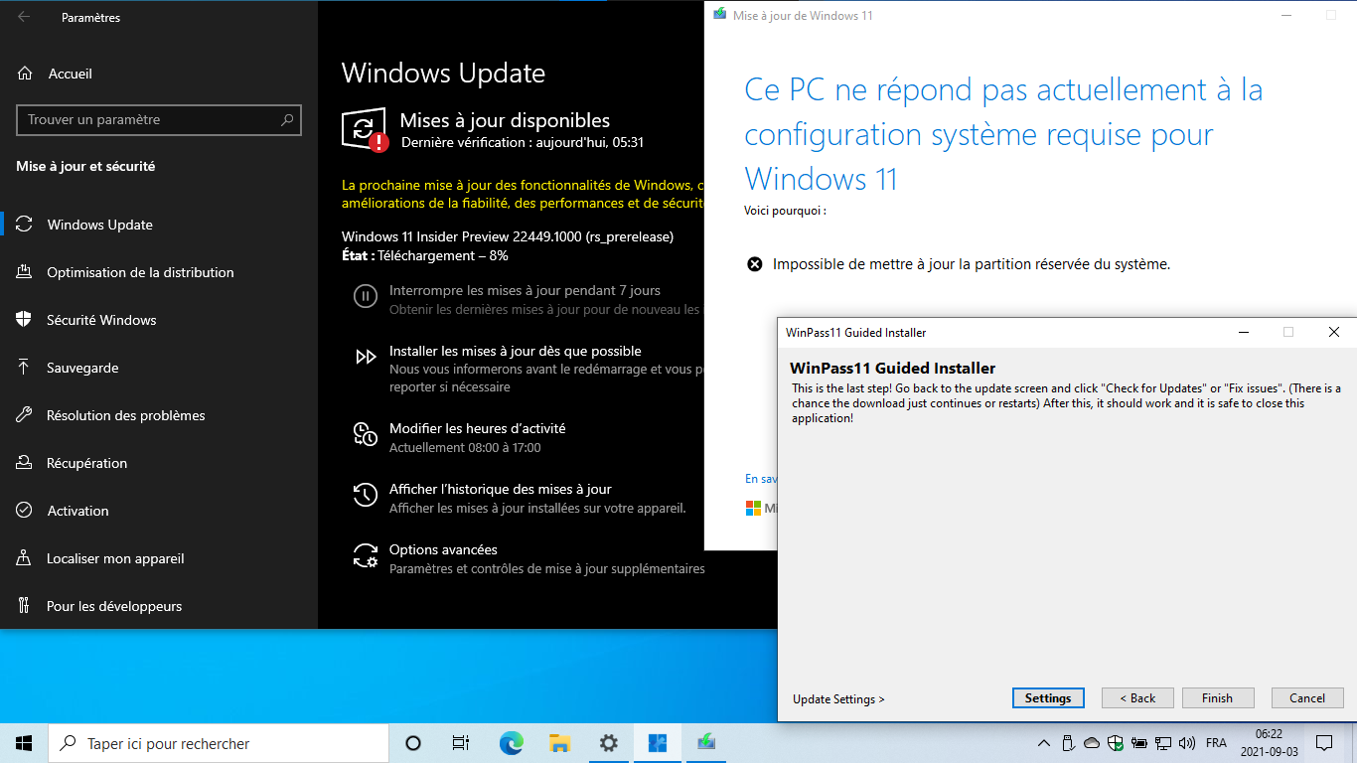Click Finish in the WinPass11 Guided Installer

click(x=1218, y=698)
